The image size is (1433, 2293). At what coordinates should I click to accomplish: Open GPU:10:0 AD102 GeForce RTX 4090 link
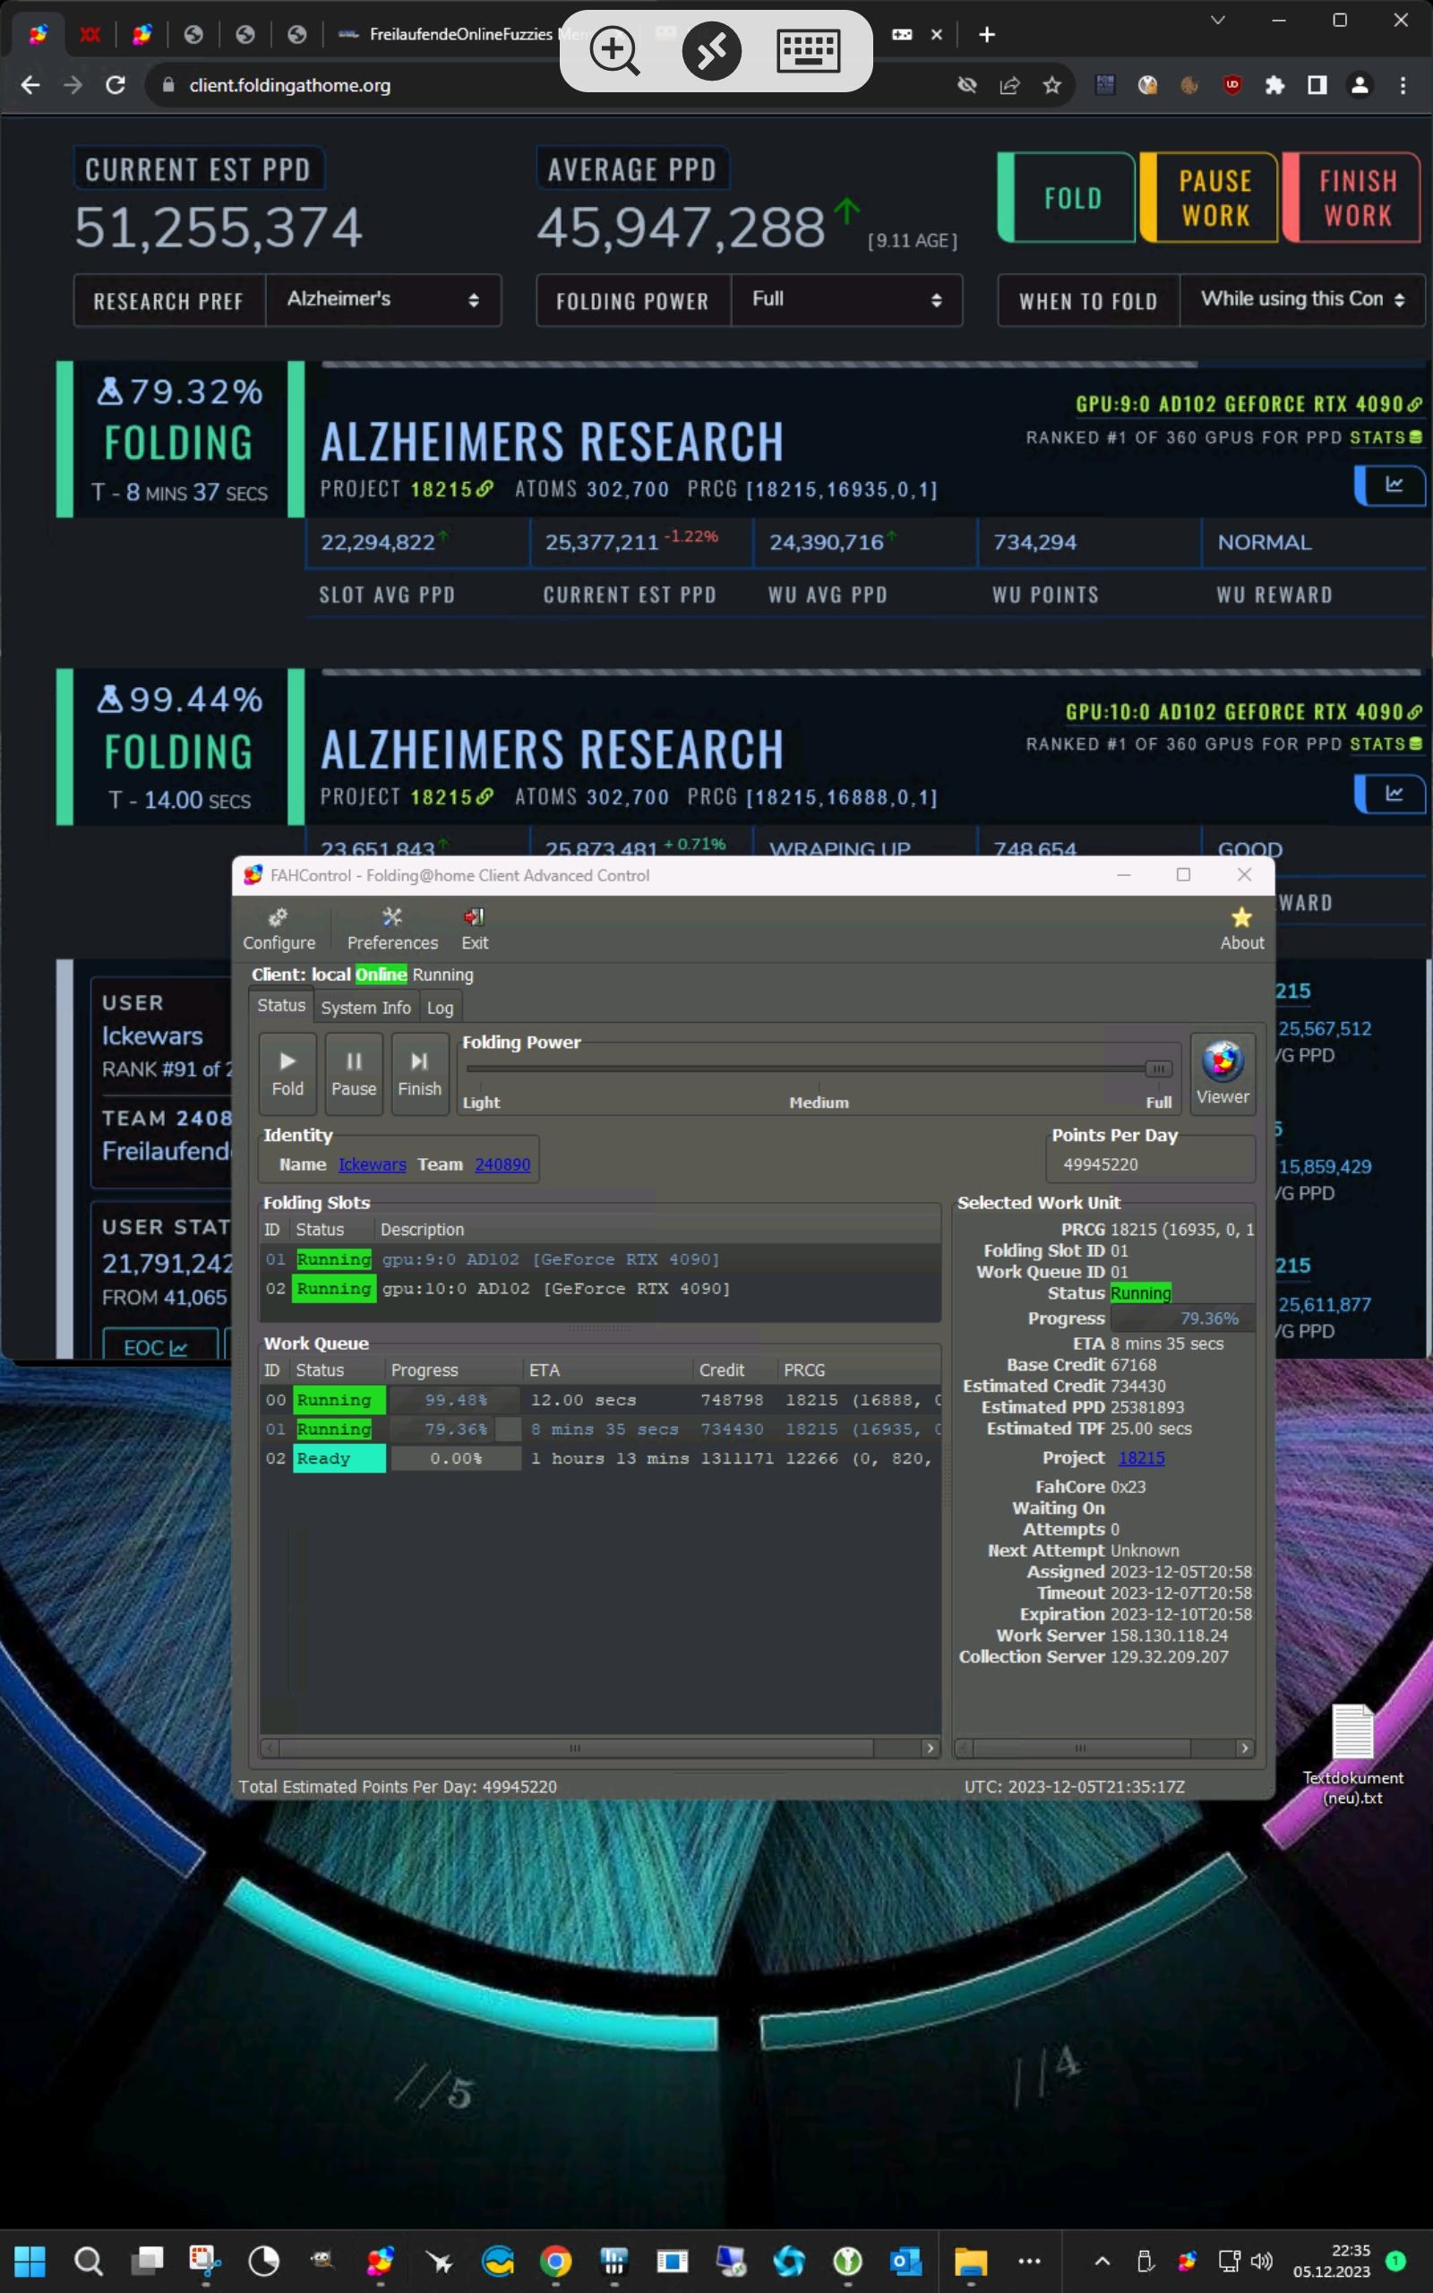1243,713
